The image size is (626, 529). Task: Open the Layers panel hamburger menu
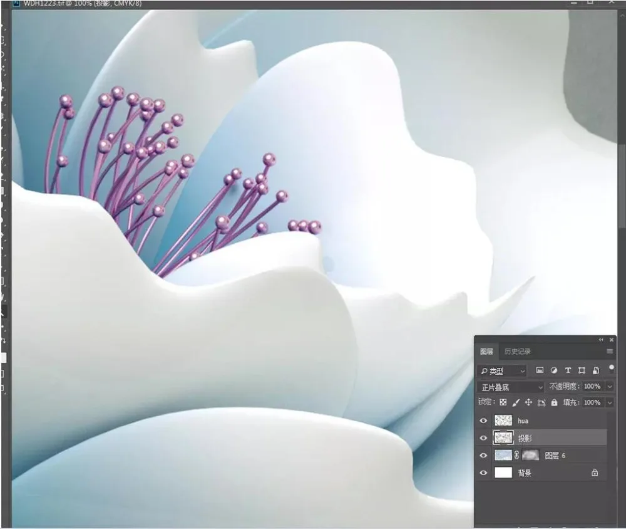coord(610,352)
